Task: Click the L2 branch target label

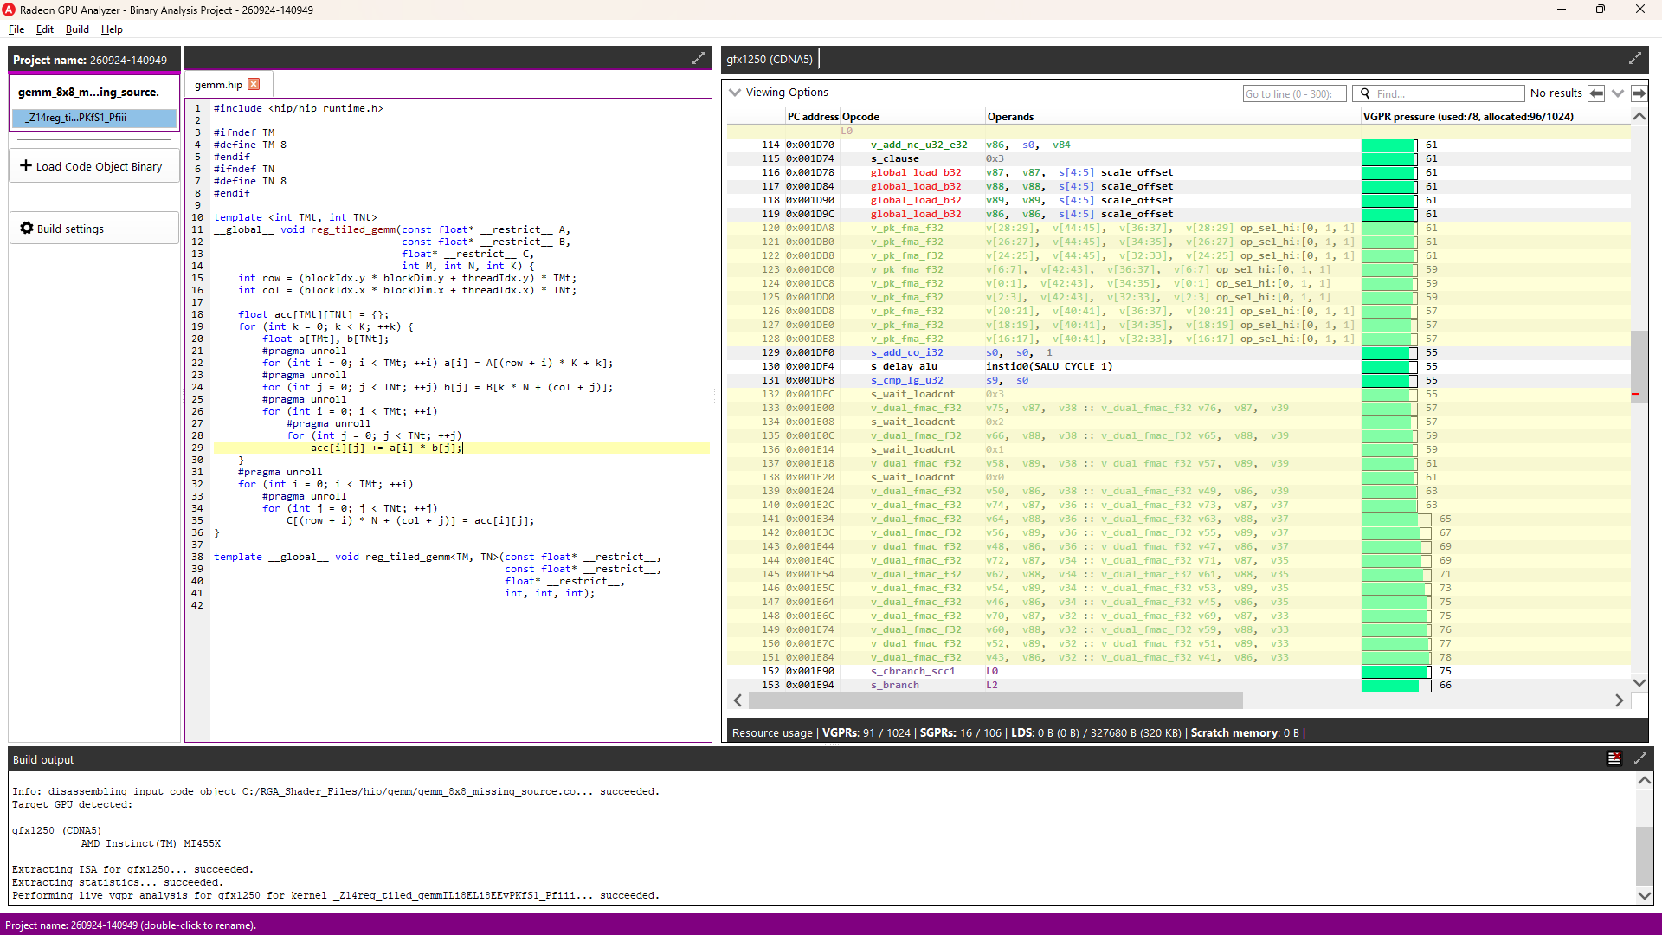Action: coord(992,686)
